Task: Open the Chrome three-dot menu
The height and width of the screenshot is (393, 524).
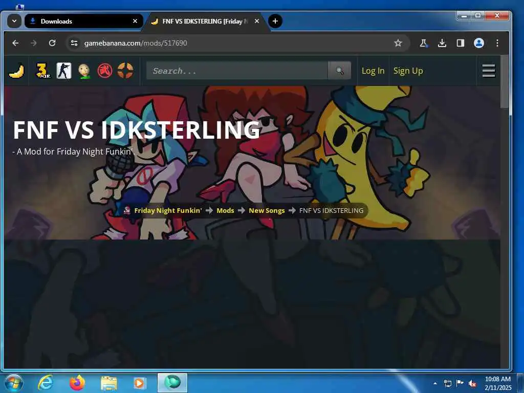Action: 497,43
